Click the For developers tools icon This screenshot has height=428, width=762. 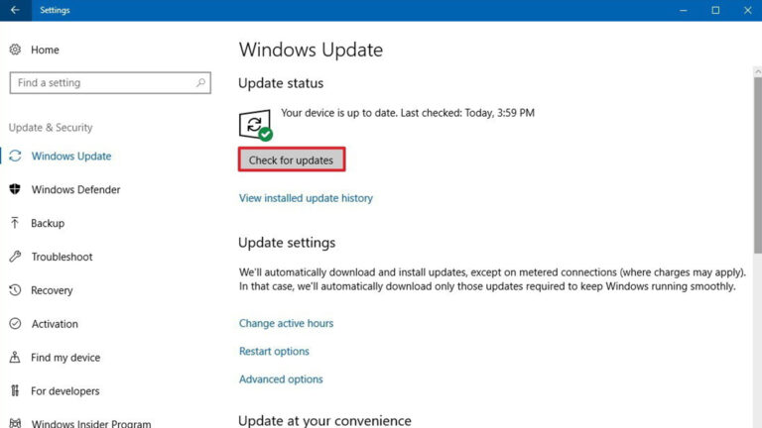15,390
